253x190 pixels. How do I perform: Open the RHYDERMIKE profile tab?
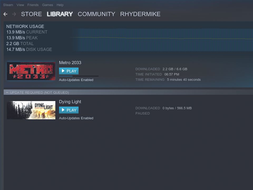point(140,14)
